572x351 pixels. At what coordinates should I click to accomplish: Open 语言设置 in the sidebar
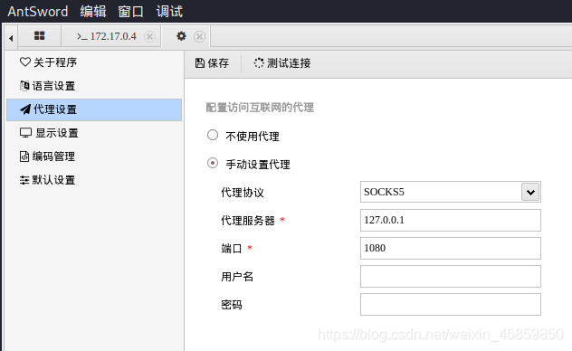click(94, 86)
